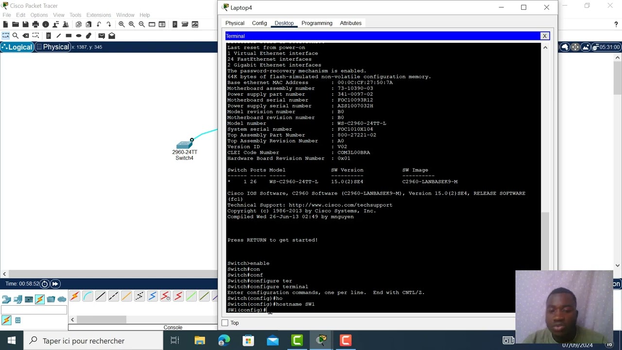Undo last action with curved arrow
This screenshot has width=622, height=350.
click(x=99, y=24)
